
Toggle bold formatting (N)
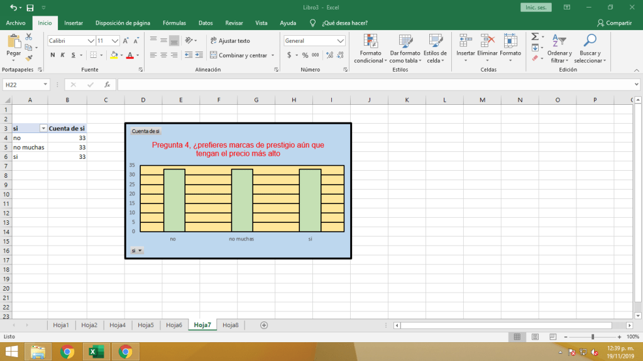(53, 55)
